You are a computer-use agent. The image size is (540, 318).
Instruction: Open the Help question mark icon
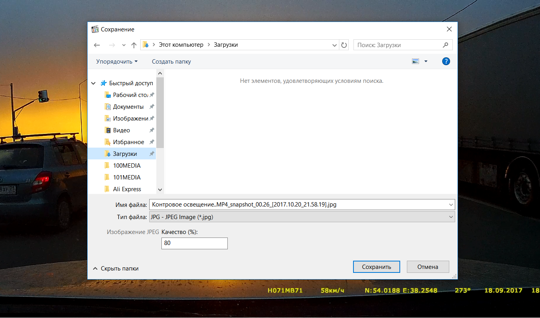(446, 61)
